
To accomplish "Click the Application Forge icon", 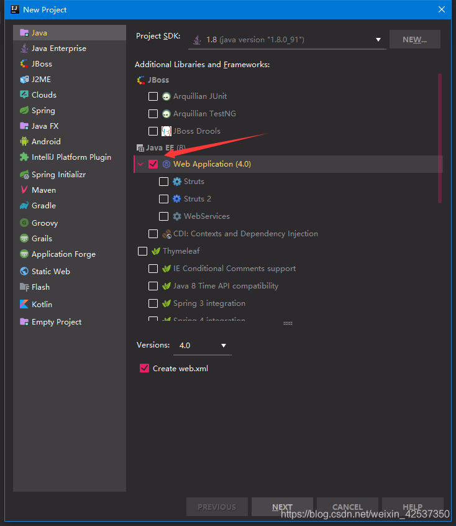I will coord(24,254).
